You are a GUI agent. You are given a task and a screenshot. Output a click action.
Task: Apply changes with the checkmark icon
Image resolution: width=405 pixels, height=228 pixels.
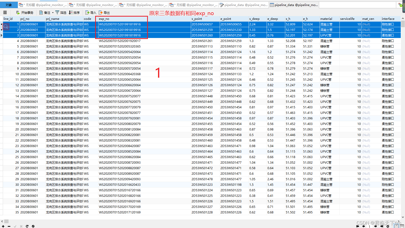[x=15, y=226]
